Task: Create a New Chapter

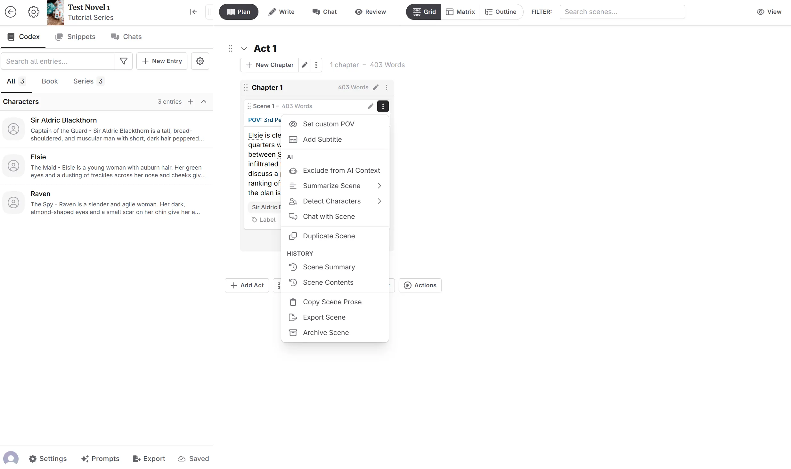Action: click(x=269, y=65)
